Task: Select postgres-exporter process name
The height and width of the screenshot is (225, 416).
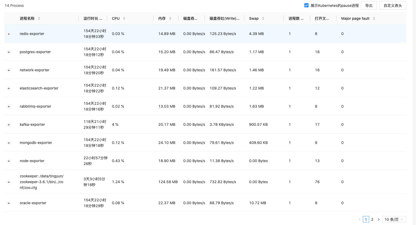Action: (x=35, y=52)
